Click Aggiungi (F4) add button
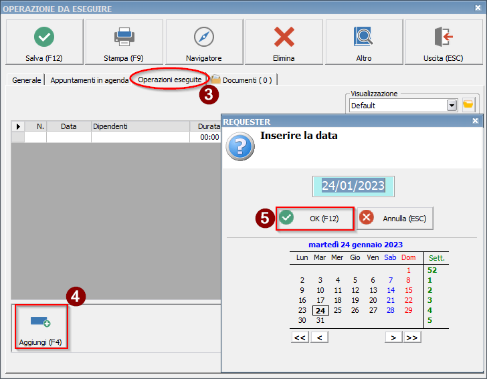The image size is (487, 379). tap(40, 328)
